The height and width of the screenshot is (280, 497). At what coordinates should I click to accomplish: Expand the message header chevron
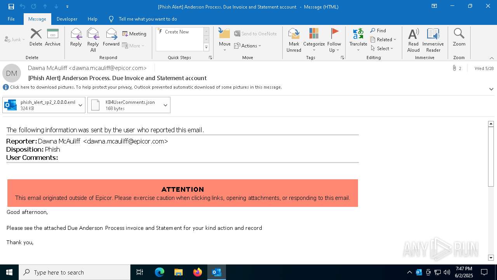(x=491, y=89)
